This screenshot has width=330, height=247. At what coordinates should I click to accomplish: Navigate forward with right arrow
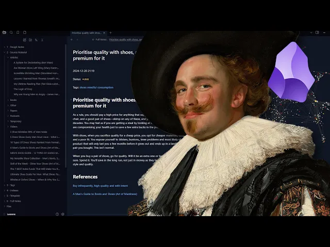77,40
